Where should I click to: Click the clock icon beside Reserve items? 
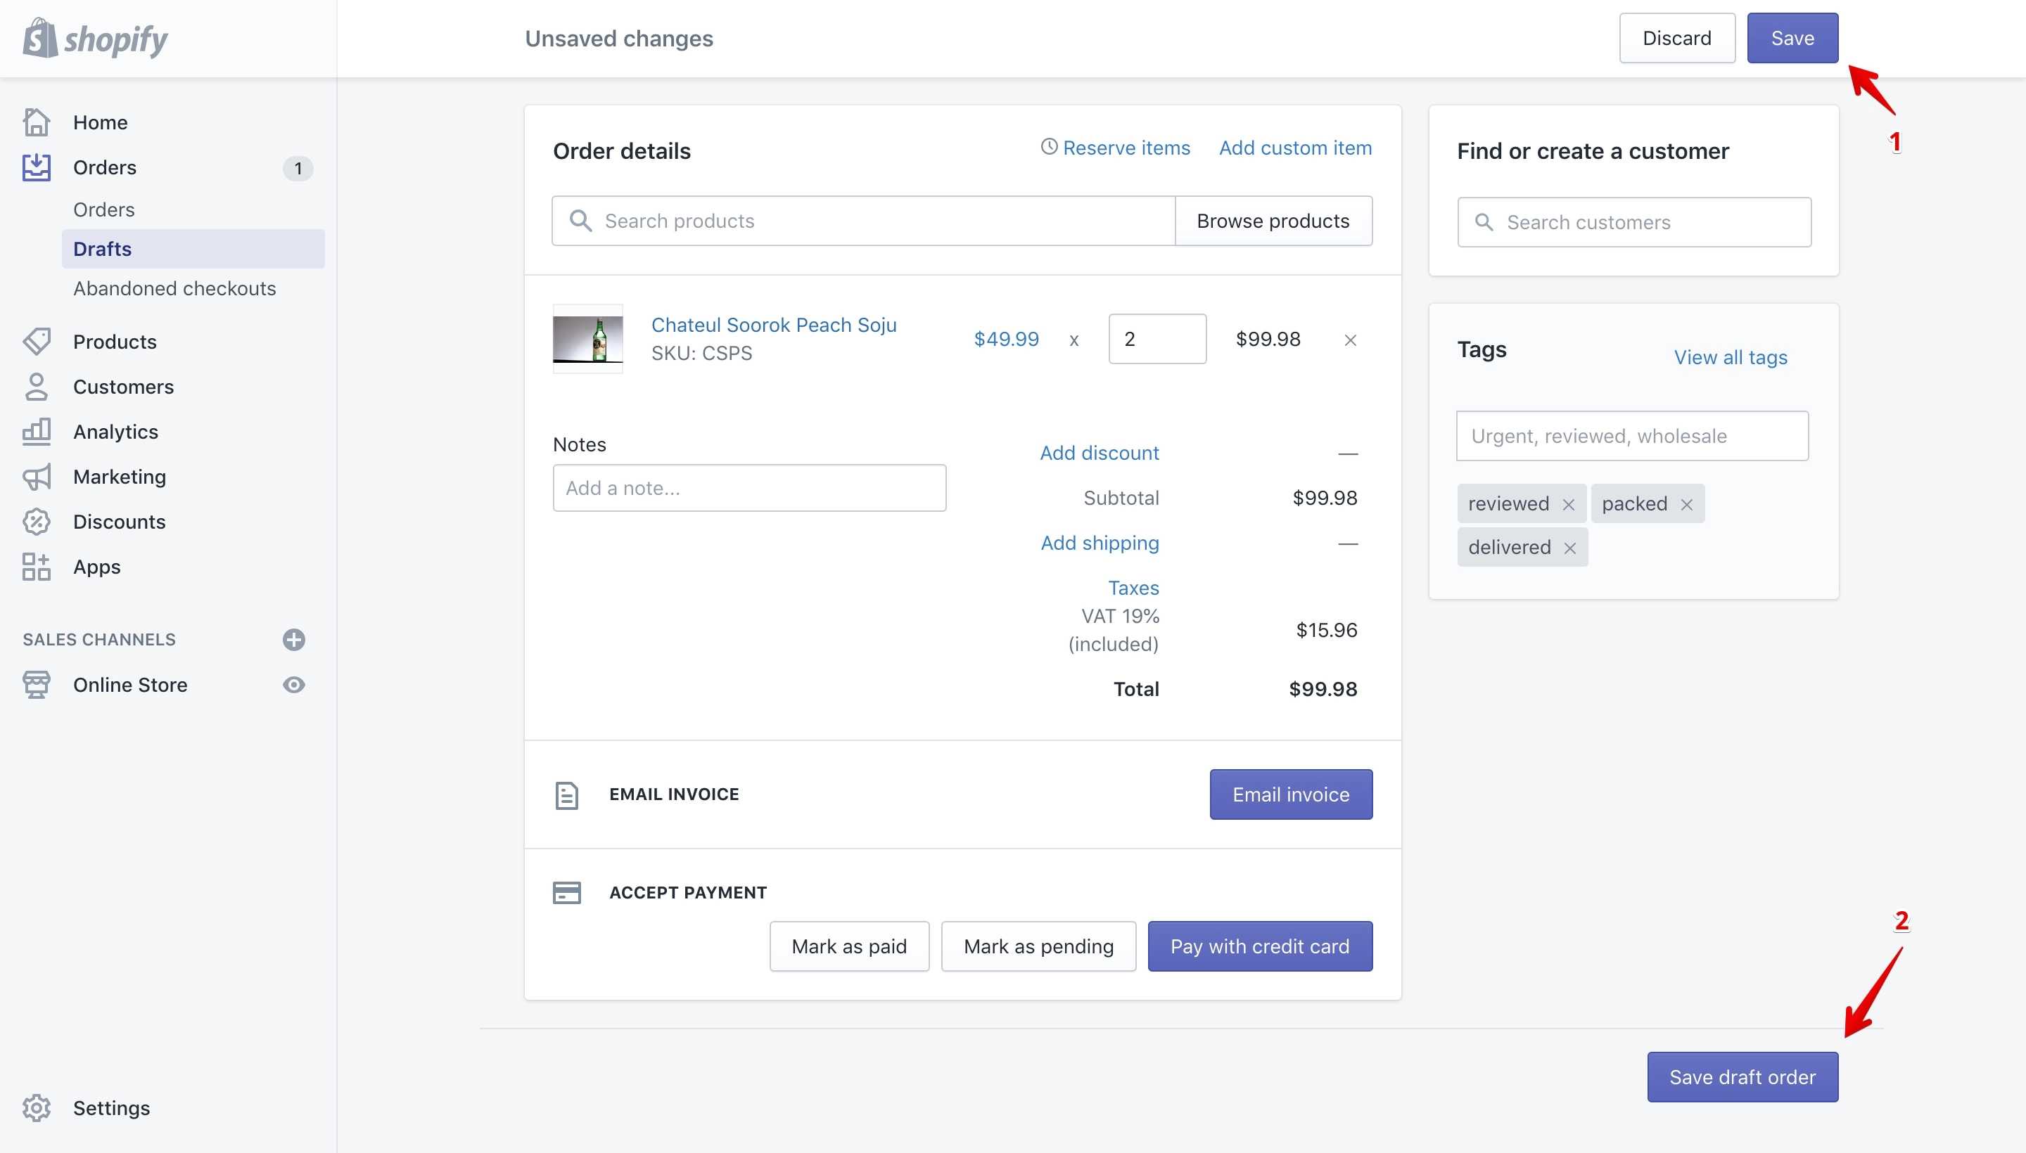point(1049,146)
